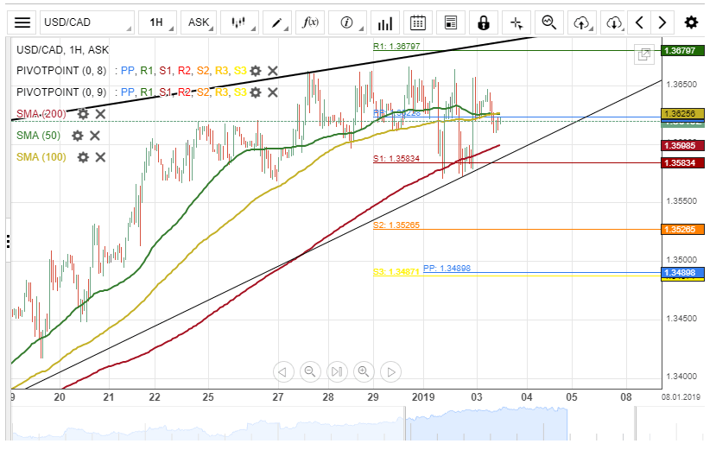This screenshot has width=716, height=450.
Task: Open the f(x) indicators menu
Action: [x=310, y=22]
